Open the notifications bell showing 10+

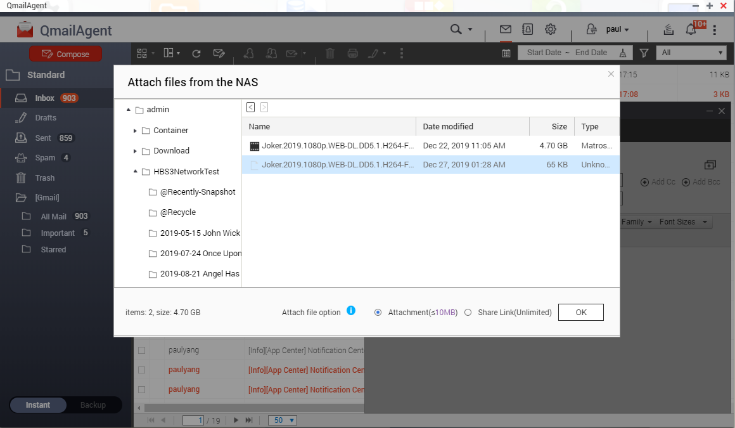691,30
